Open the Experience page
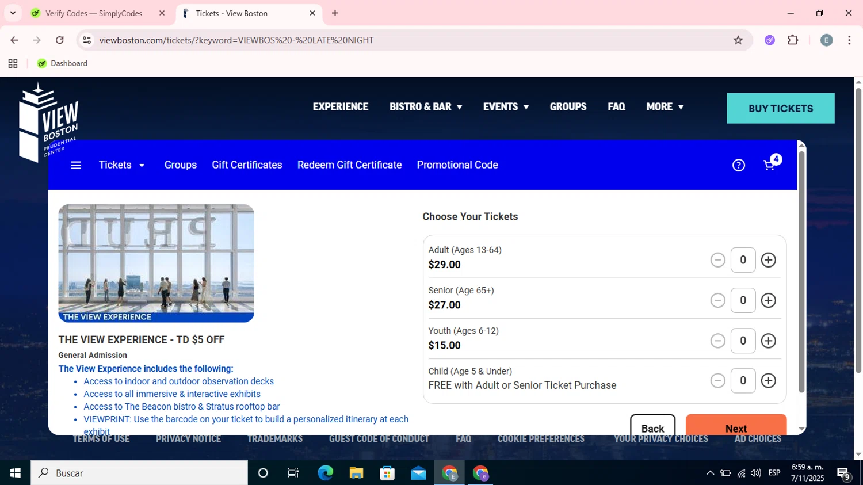The height and width of the screenshot is (485, 863). (x=341, y=107)
